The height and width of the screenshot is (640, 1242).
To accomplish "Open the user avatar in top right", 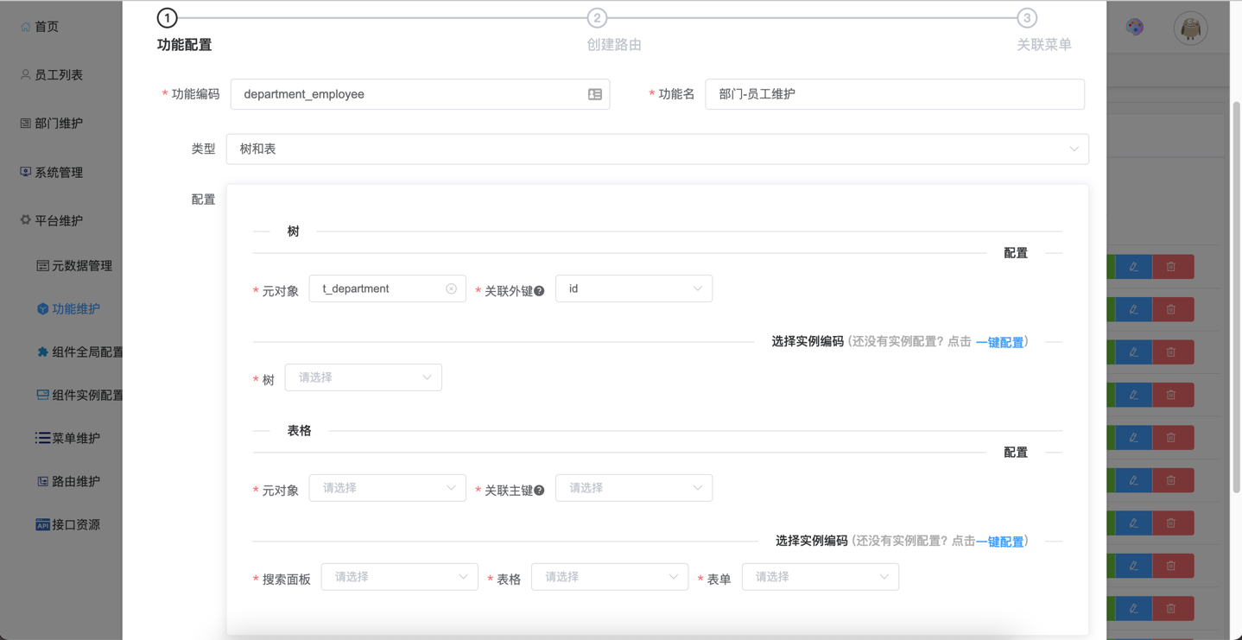I will pos(1190,29).
